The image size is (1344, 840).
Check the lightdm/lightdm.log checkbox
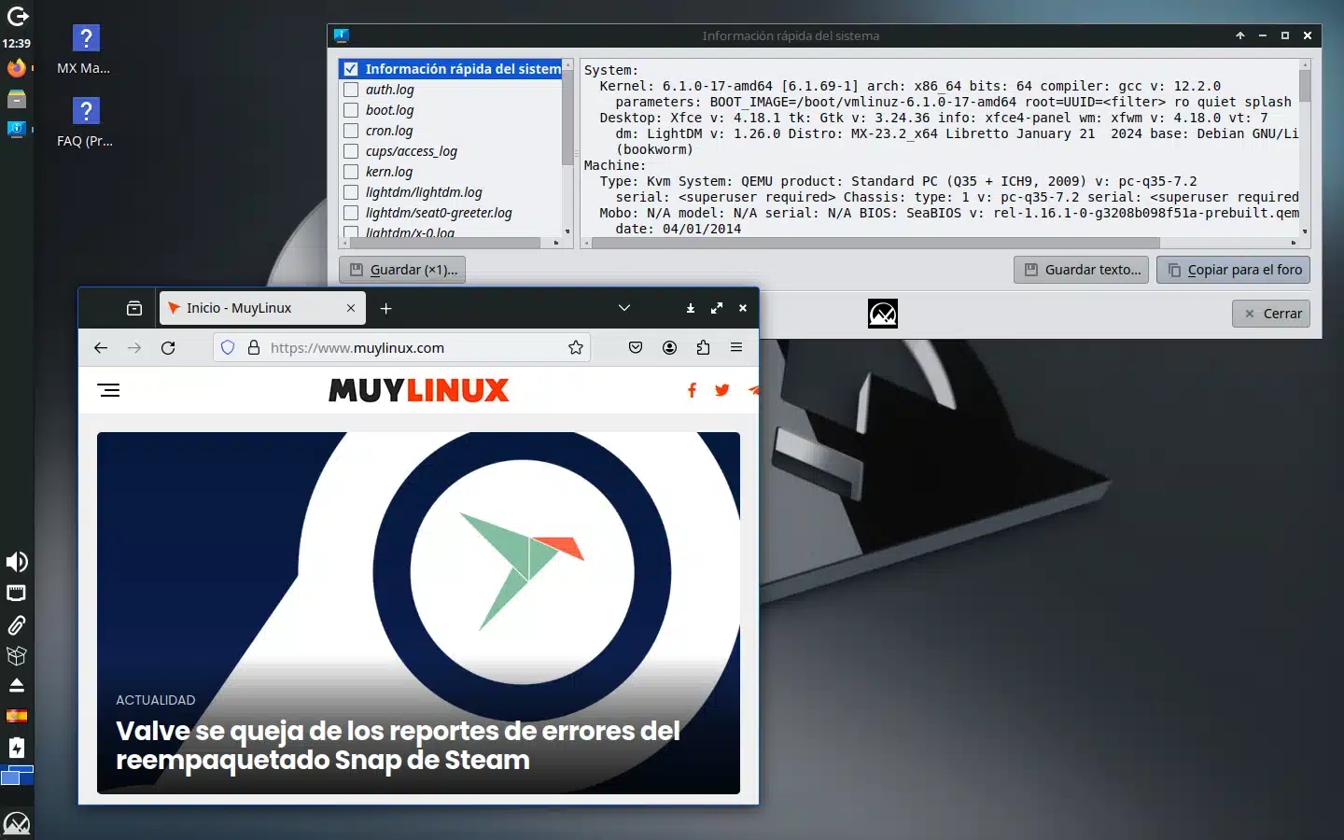pyautogui.click(x=351, y=192)
